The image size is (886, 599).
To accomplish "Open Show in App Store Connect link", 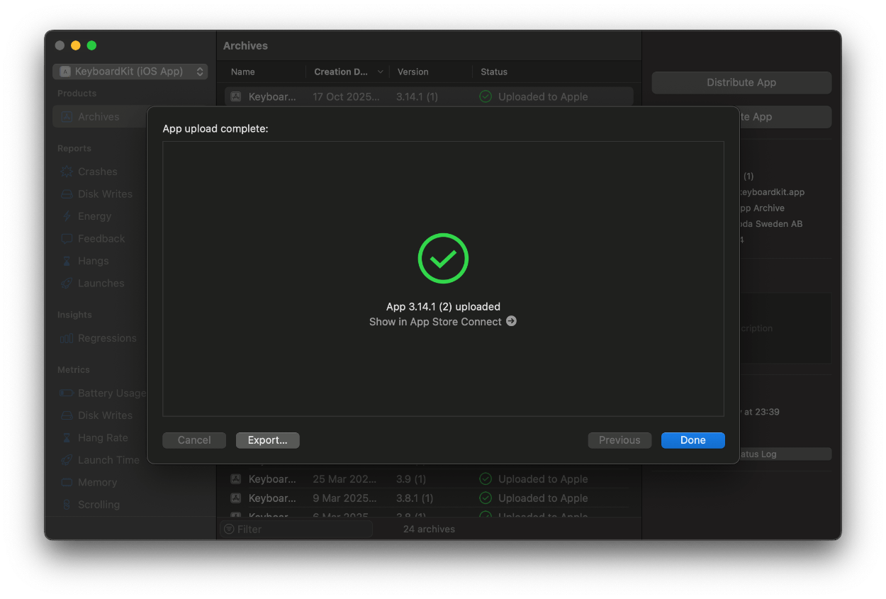I will 435,322.
